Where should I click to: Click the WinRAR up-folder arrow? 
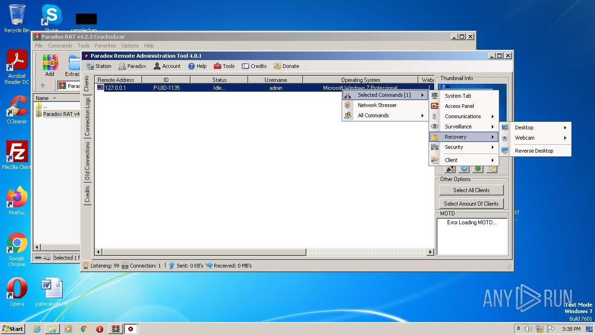pyautogui.click(x=43, y=86)
